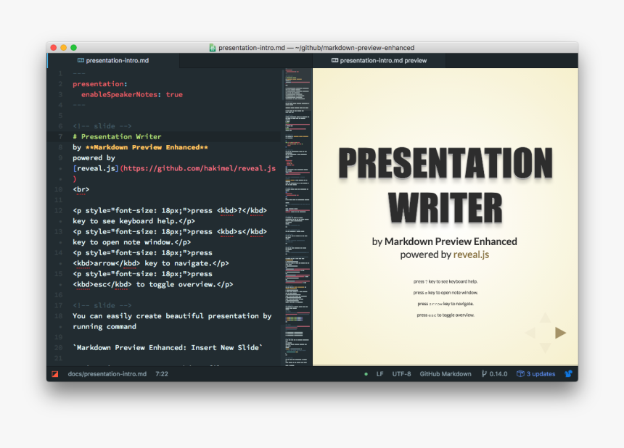The height and width of the screenshot is (448, 624).
Task: Click the github.com/hakimel/reveal.js URL in the editor
Action: (x=200, y=169)
